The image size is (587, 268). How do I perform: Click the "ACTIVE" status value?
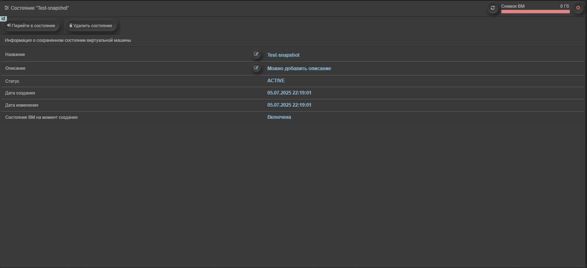click(276, 81)
